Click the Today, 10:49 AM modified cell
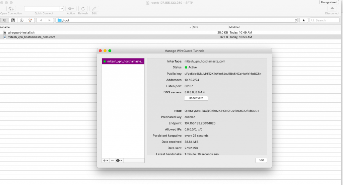 [x=241, y=32]
